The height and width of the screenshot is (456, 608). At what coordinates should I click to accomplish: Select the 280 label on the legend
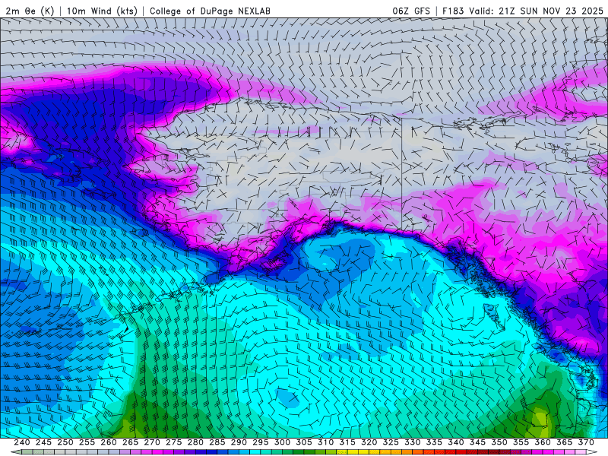pyautogui.click(x=195, y=442)
